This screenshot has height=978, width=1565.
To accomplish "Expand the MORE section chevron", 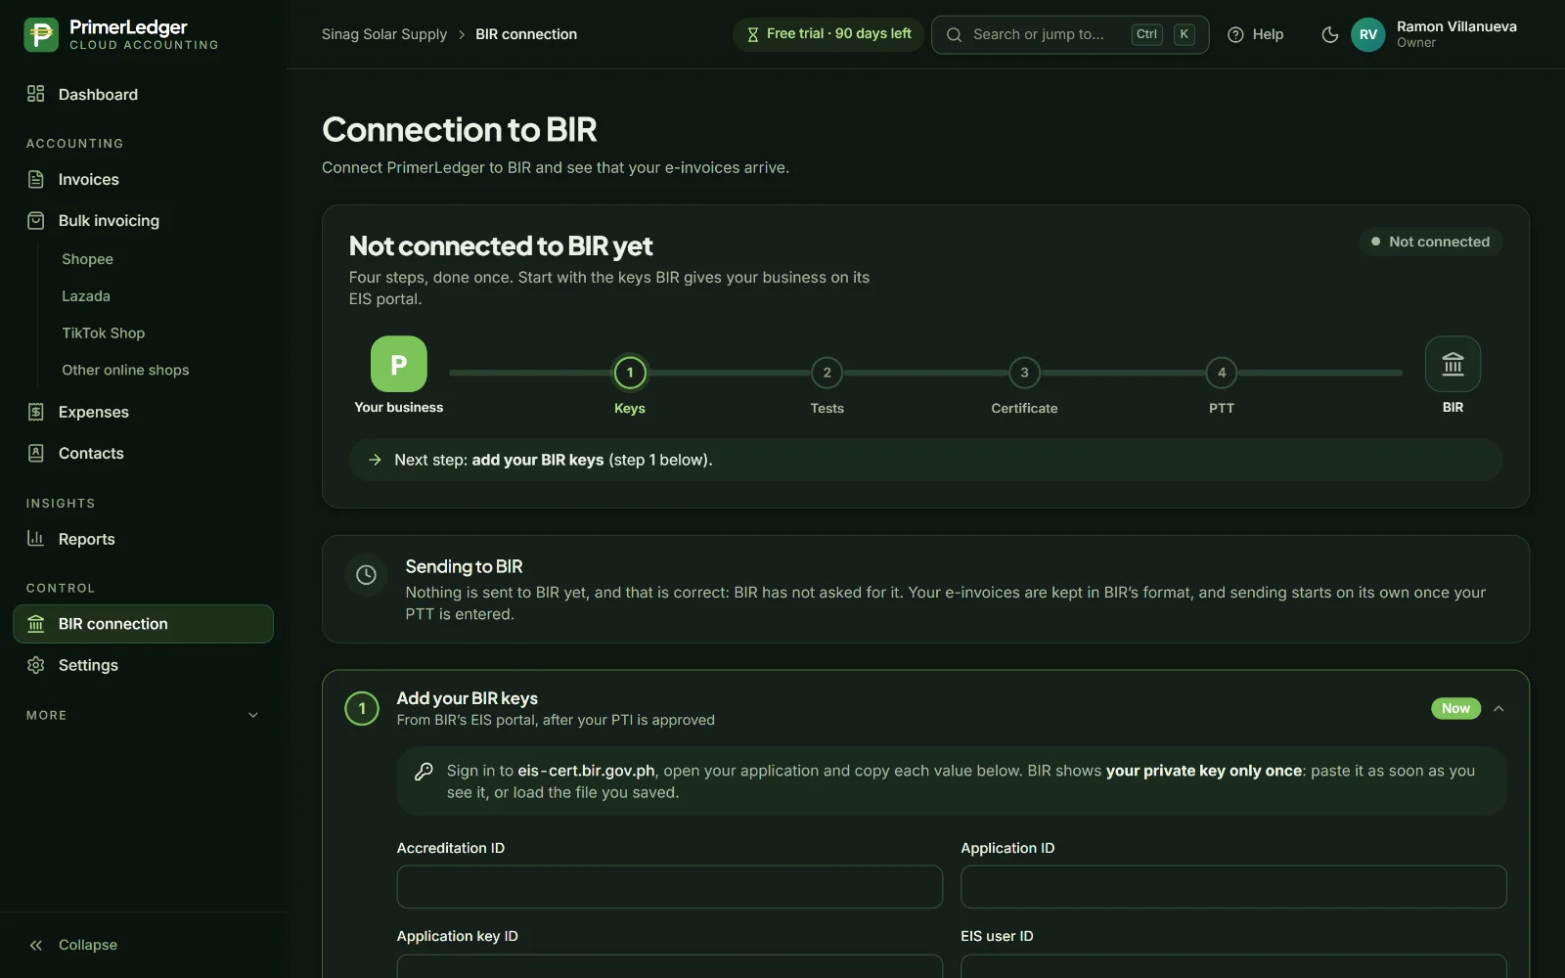I will click(x=253, y=715).
